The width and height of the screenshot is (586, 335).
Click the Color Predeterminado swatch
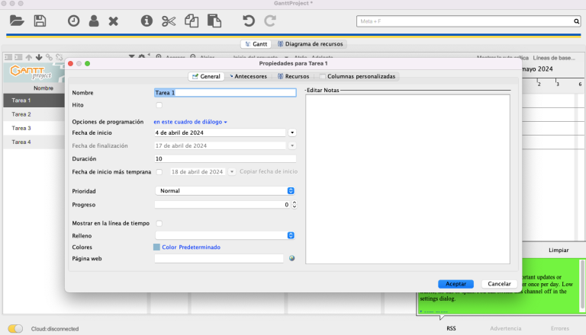[156, 247]
